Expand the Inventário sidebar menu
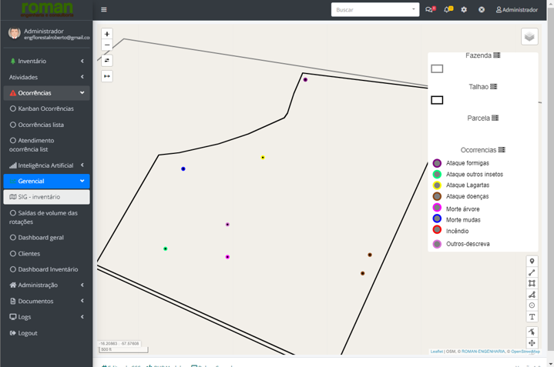Viewport: 554px width, 367px height. [46, 61]
